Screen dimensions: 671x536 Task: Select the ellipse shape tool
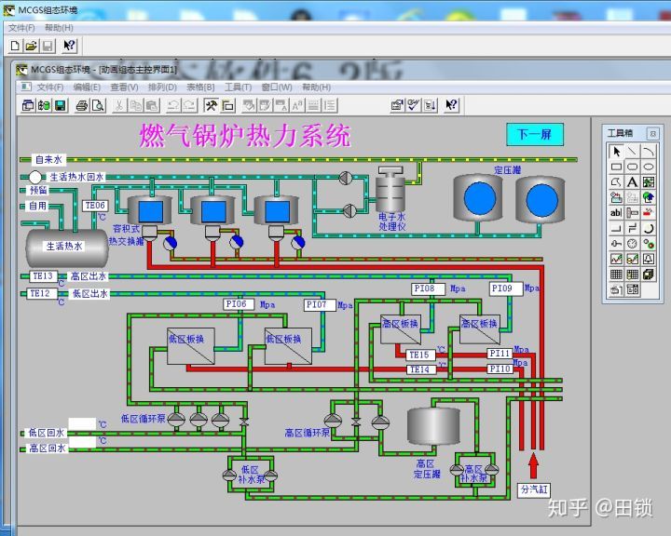(x=648, y=167)
